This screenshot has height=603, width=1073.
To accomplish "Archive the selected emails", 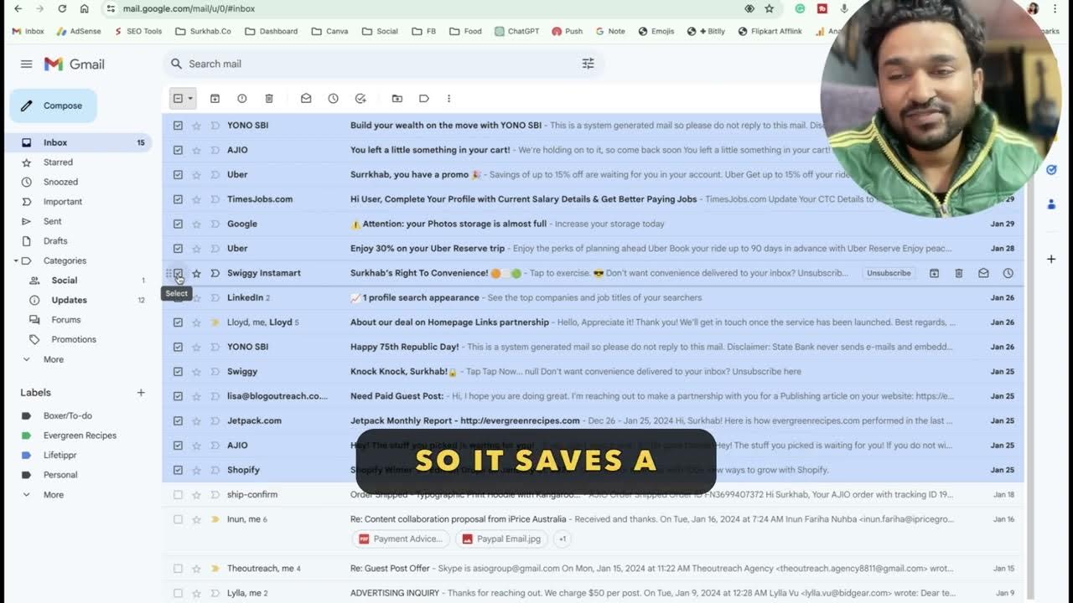I will pyautogui.click(x=215, y=99).
